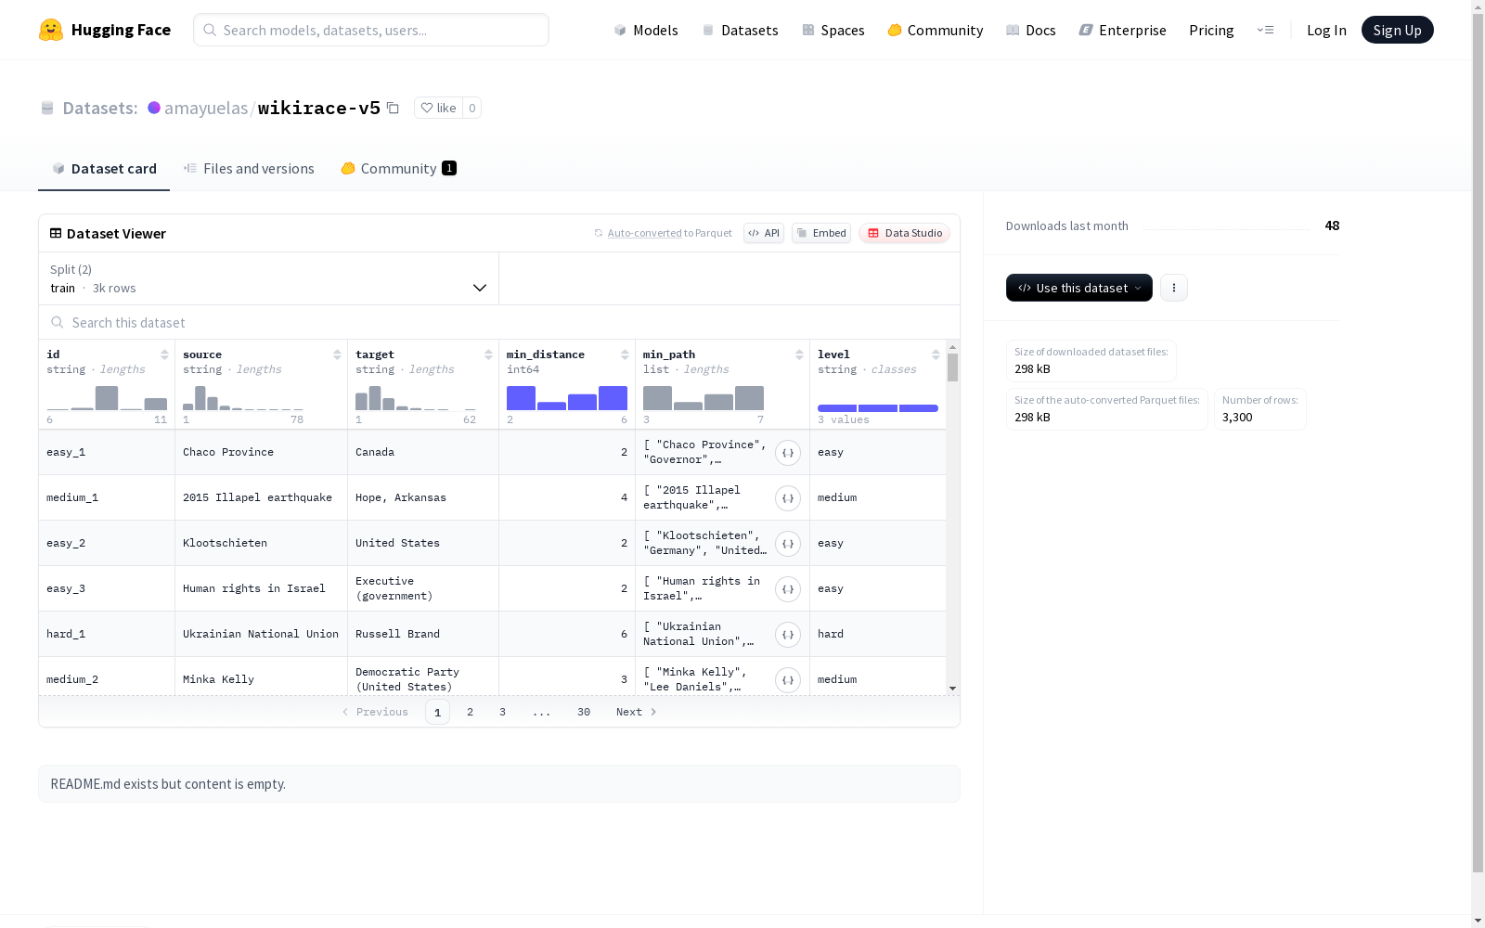Go to the Pricing page
The image size is (1485, 928).
click(1211, 30)
